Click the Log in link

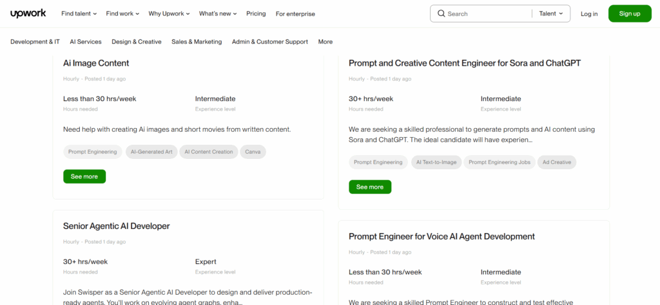tap(589, 14)
